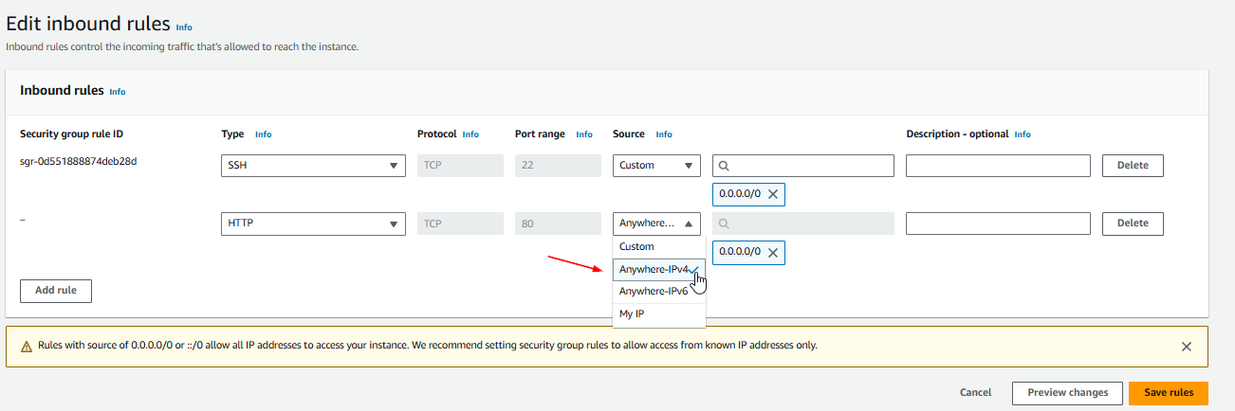1235x411 pixels.
Task: Click description field for SSH rule
Action: 998,166
